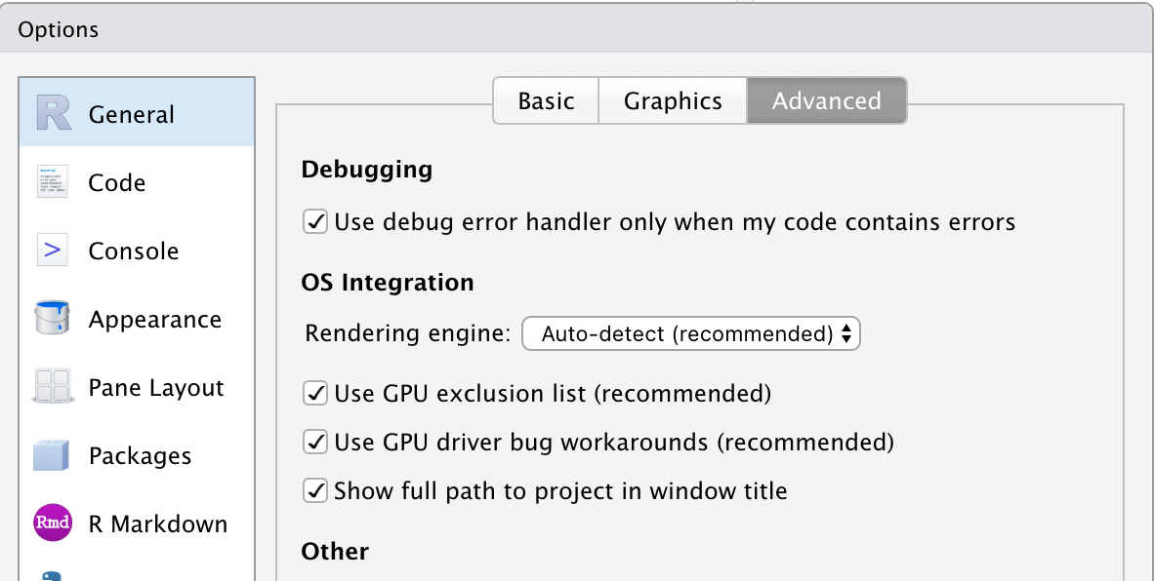This screenshot has width=1154, height=581.
Task: Select the Appearance category label
Action: 154,319
